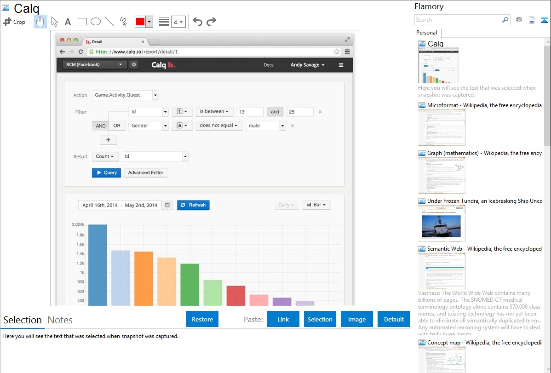Screen dimensions: 551x373
Task: Open the 'is between' operator dropdown
Action: pyautogui.click(x=214, y=111)
